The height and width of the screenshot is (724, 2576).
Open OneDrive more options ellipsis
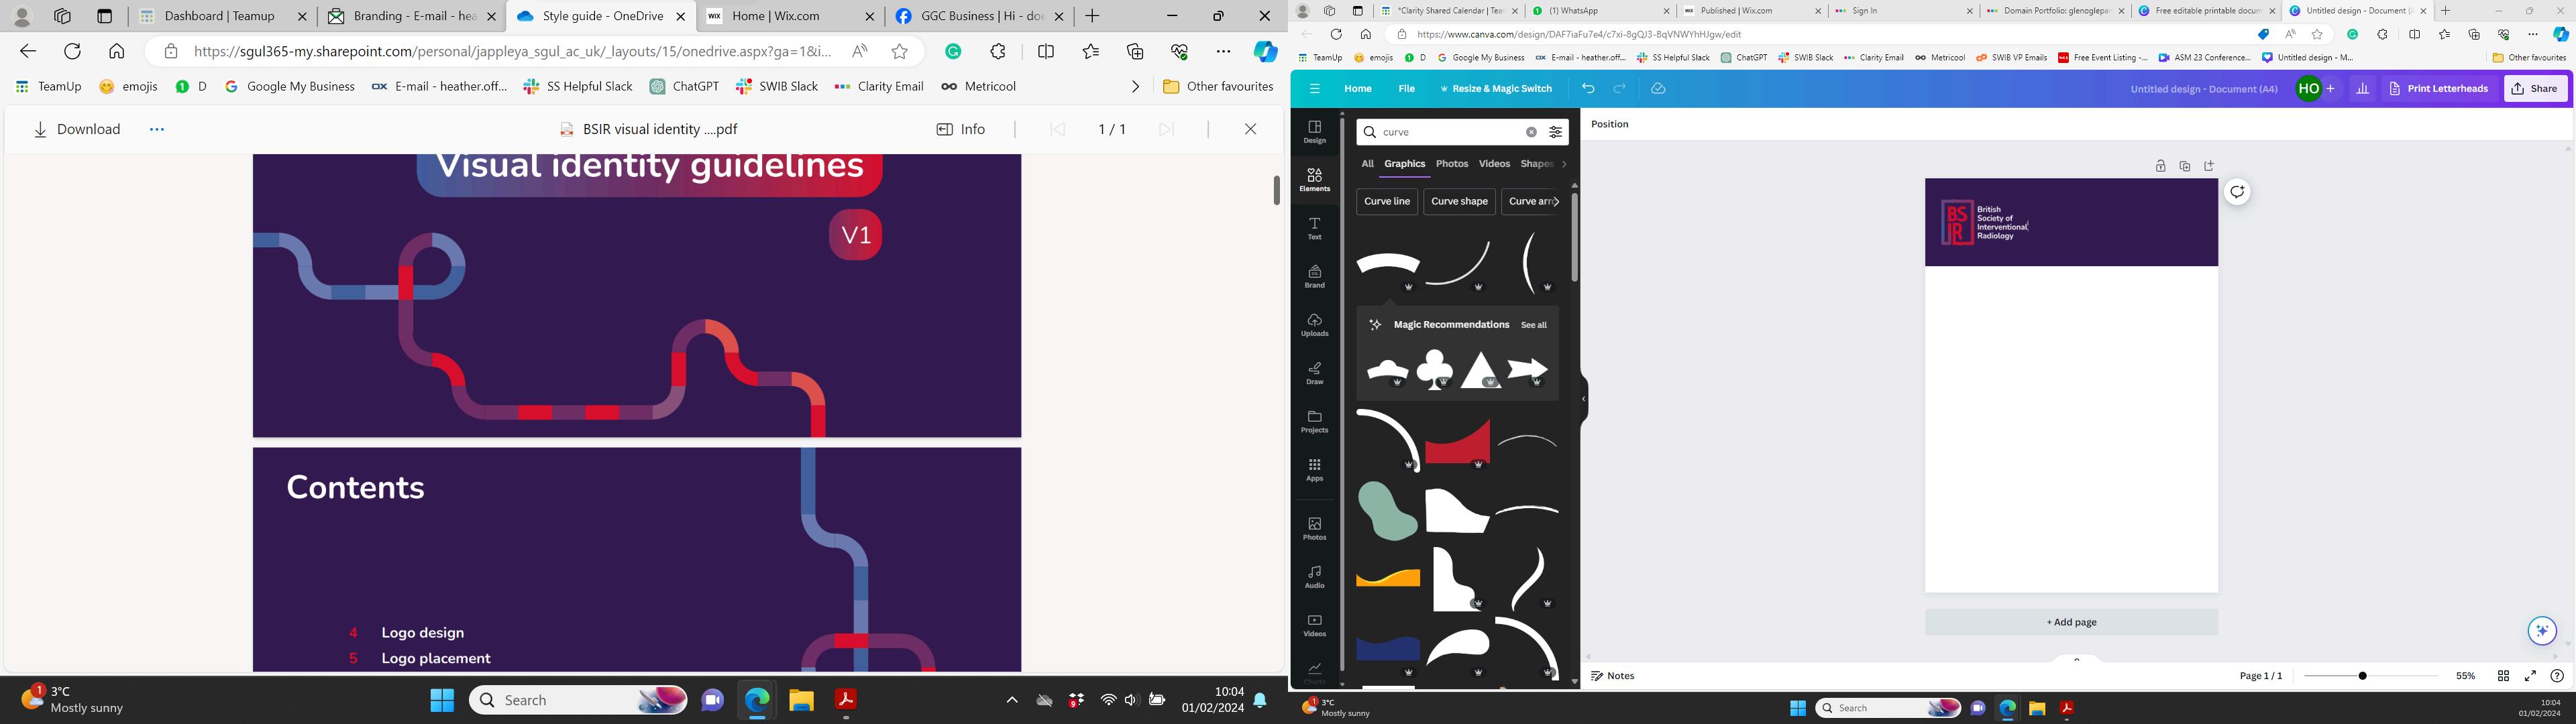click(x=156, y=129)
